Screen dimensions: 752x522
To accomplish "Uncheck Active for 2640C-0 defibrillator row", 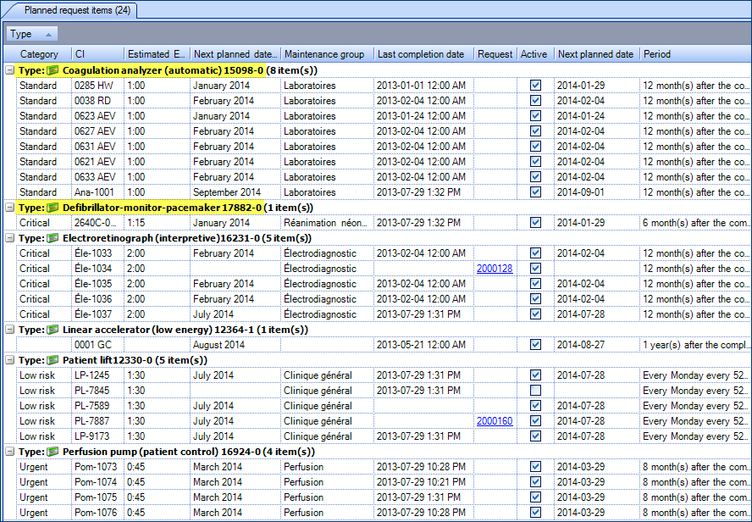I will 536,223.
